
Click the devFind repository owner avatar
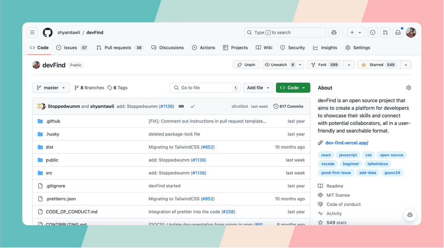(36, 65)
